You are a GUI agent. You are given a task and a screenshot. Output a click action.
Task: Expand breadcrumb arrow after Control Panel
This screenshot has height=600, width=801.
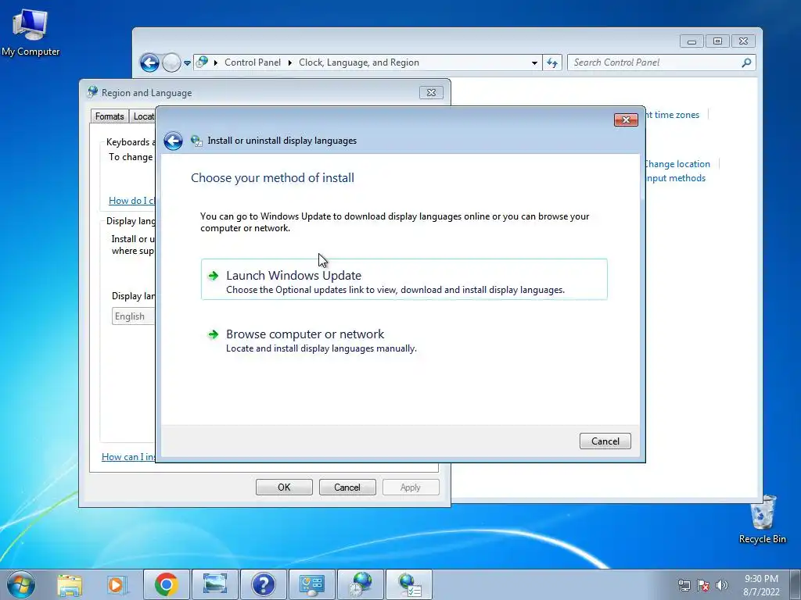(x=289, y=62)
